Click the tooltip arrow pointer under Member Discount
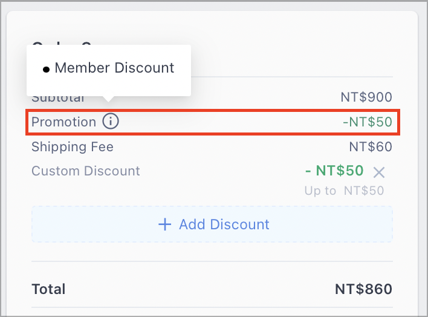 click(108, 99)
